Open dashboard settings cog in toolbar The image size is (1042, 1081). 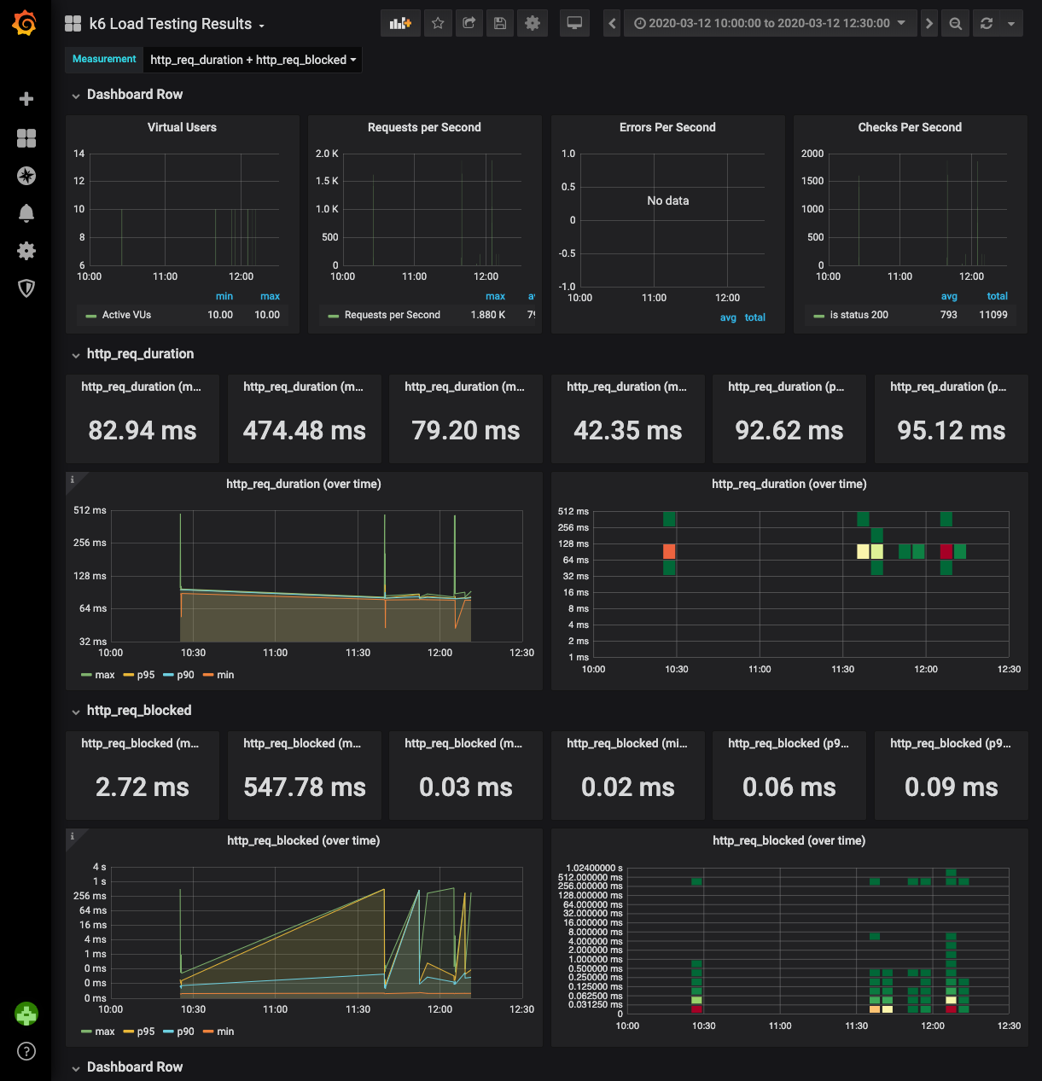[x=533, y=23]
